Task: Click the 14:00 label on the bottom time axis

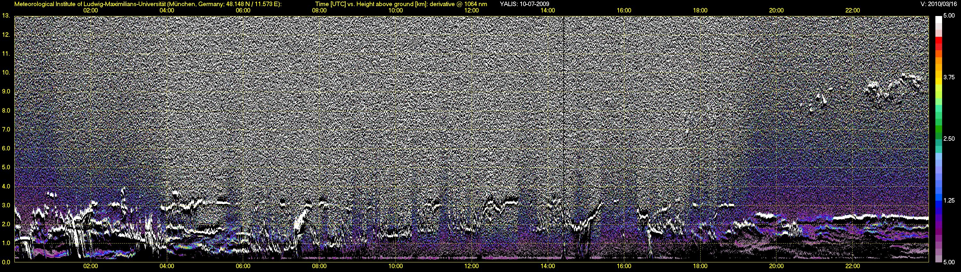Action: click(x=548, y=266)
